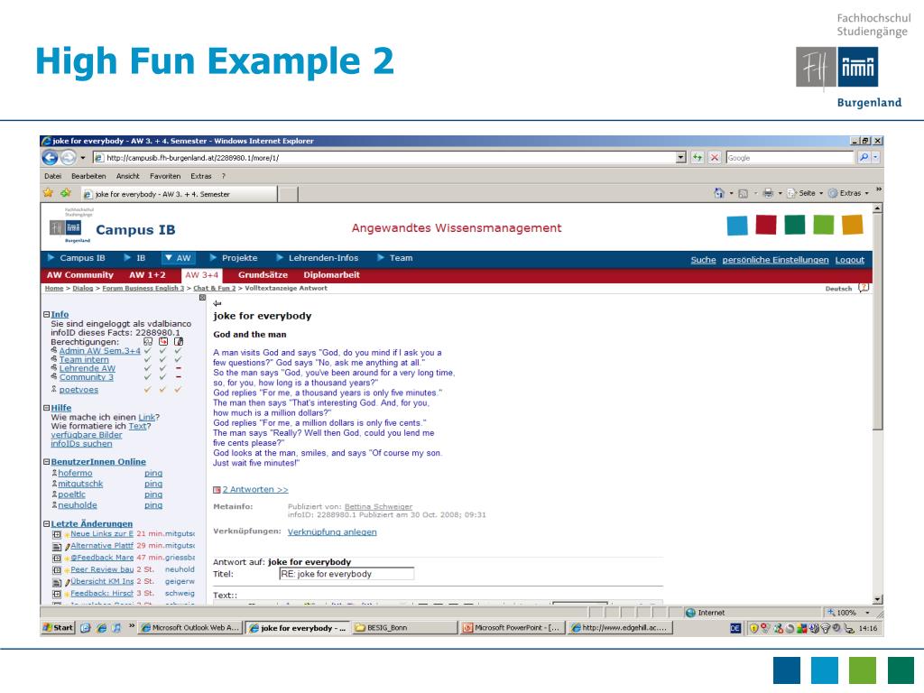The image size is (924, 693).
Task: Click the edit permissions icon after Berechtigungen
Action: [x=179, y=341]
